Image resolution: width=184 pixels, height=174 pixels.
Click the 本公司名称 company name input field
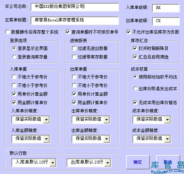[75, 7]
